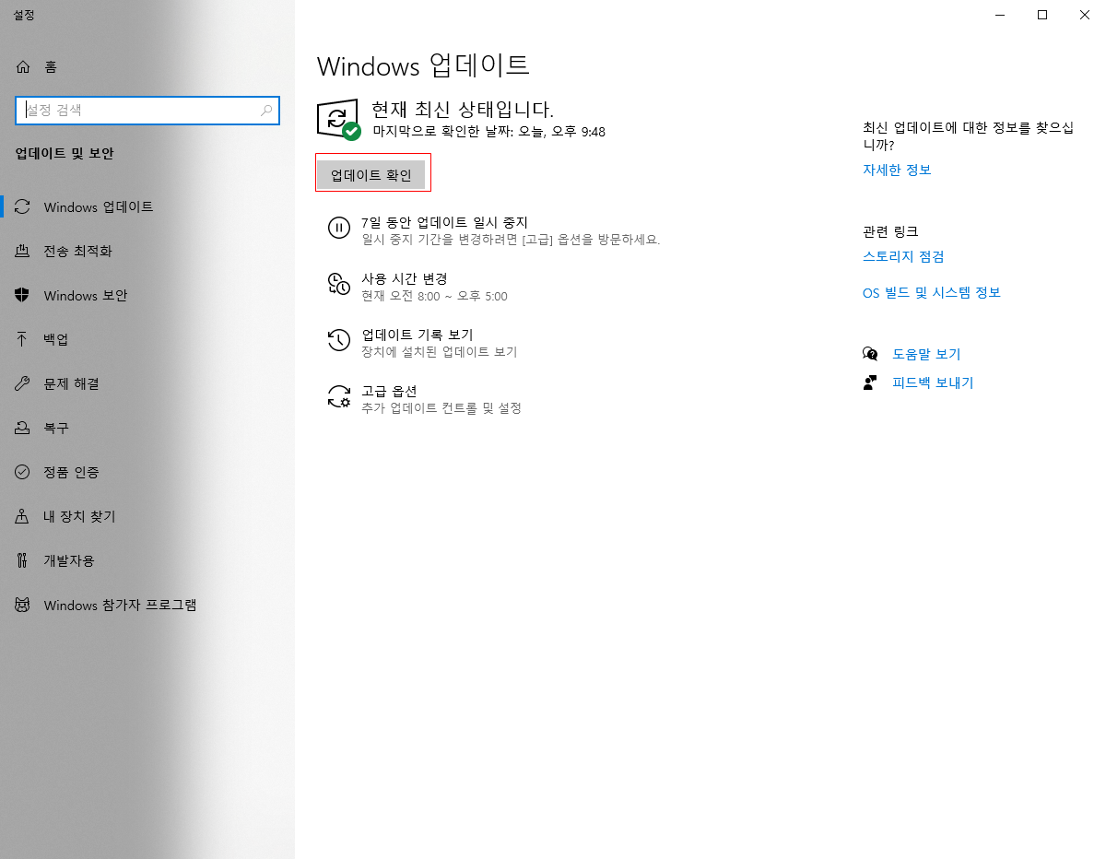Screen dimensions: 1106x859
Task: Open the 복구 page
Action: coord(147,428)
